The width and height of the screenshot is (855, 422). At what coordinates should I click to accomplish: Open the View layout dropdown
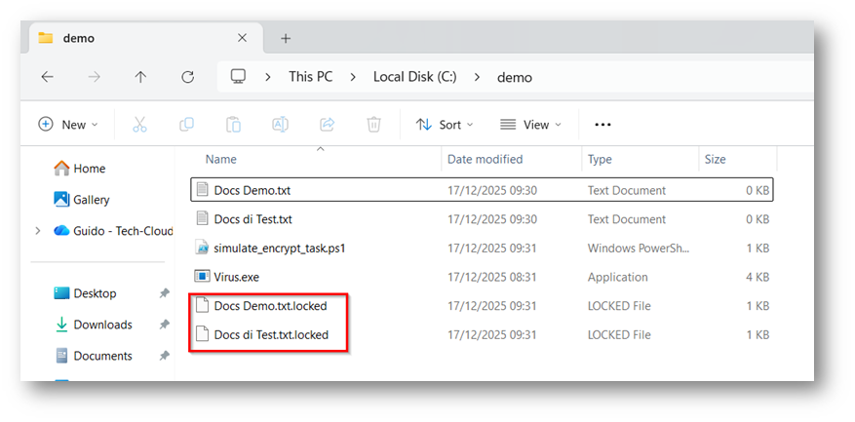click(x=531, y=125)
